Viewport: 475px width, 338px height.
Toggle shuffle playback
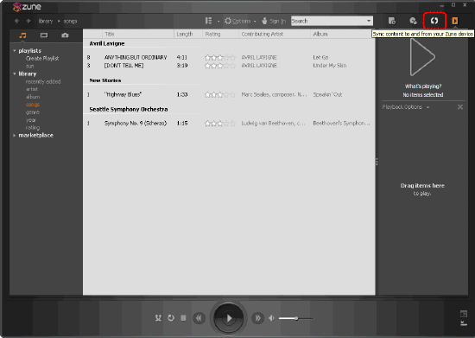(x=158, y=318)
